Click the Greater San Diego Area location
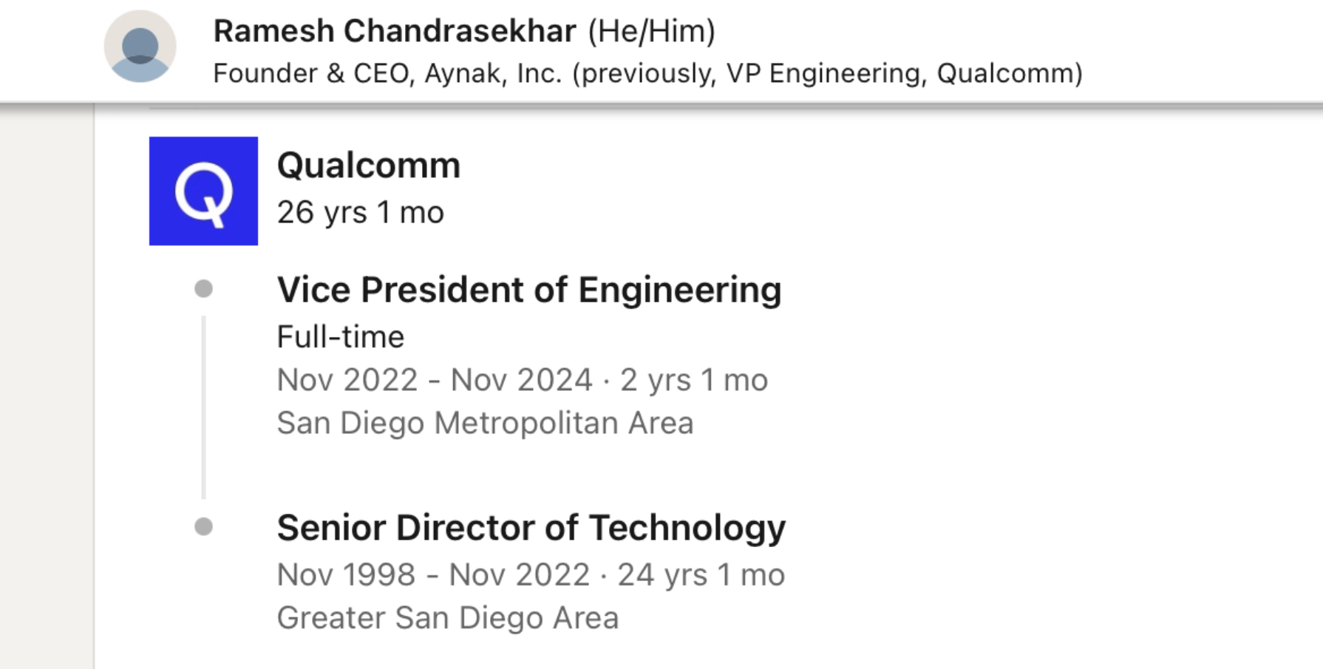Image resolution: width=1323 pixels, height=669 pixels. coord(447,617)
